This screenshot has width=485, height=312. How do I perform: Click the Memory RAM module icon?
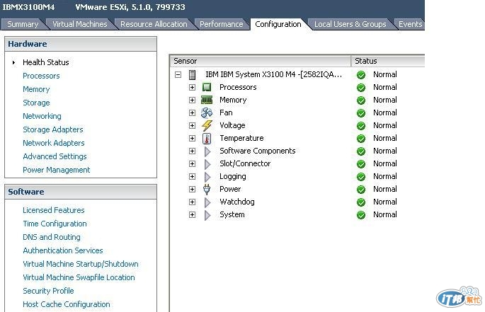click(207, 100)
